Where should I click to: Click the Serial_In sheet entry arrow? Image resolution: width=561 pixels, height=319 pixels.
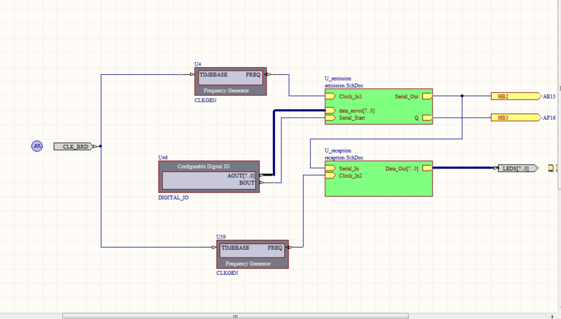330,169
